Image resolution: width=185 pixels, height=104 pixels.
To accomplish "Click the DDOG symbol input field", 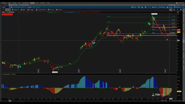I will 5,7.
